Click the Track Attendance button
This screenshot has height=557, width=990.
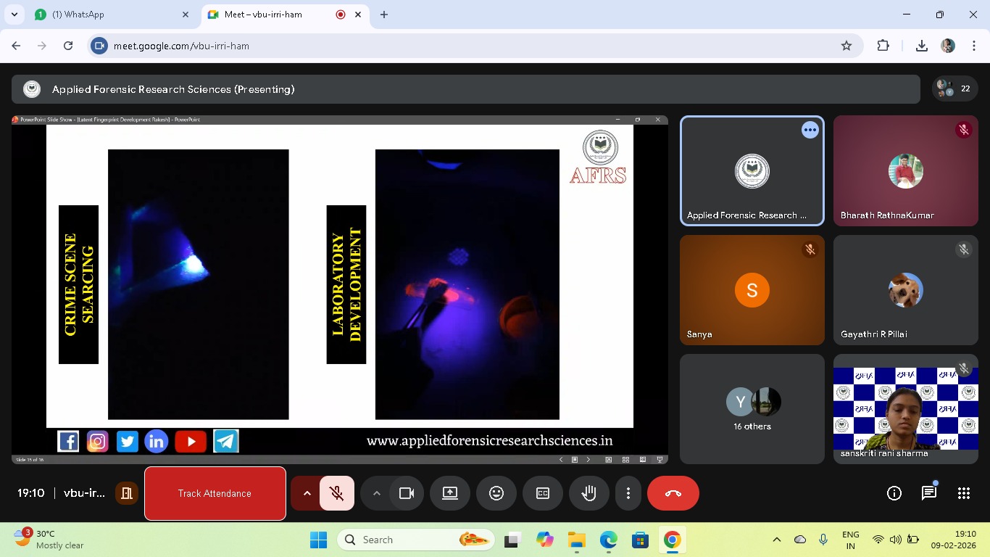(x=215, y=493)
